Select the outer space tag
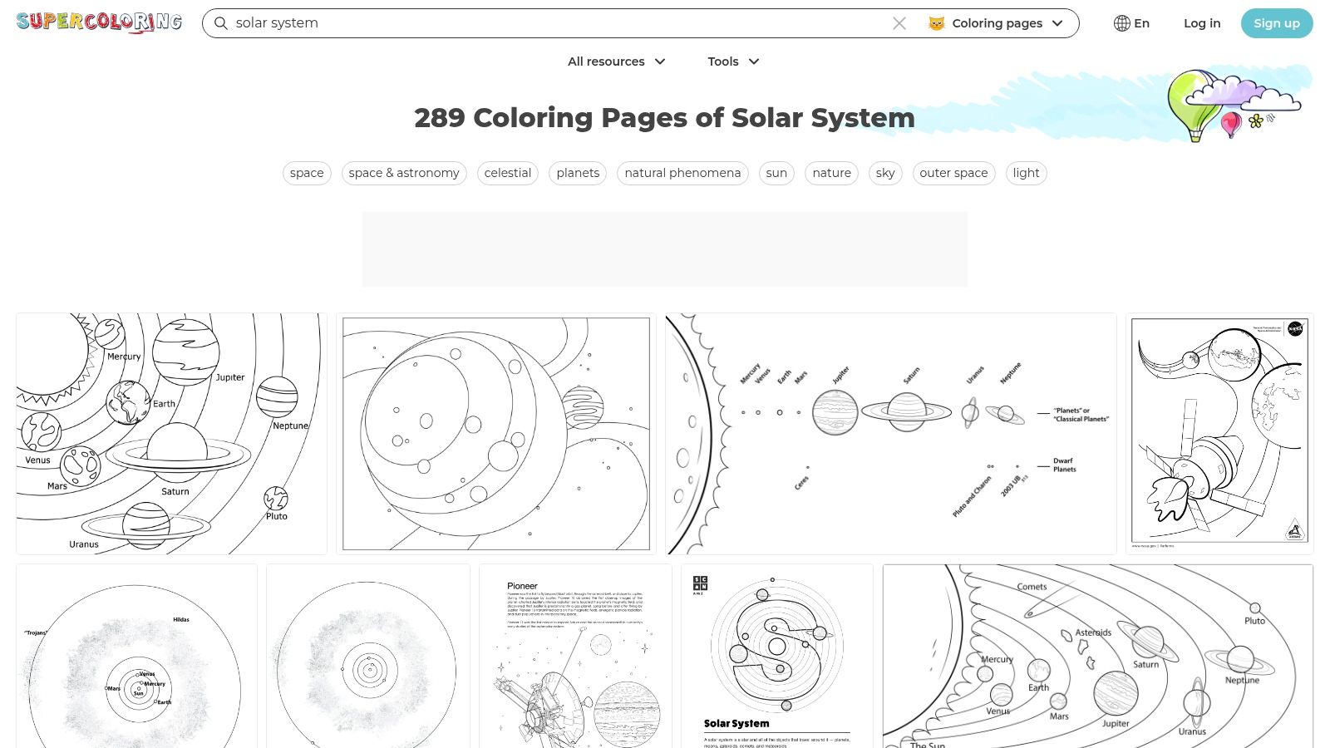 [953, 173]
